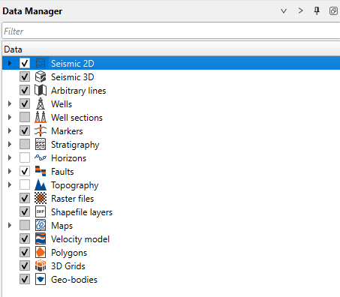This screenshot has height=297, width=340.
Task: Check the Horizons checkbox
Action: (x=25, y=157)
